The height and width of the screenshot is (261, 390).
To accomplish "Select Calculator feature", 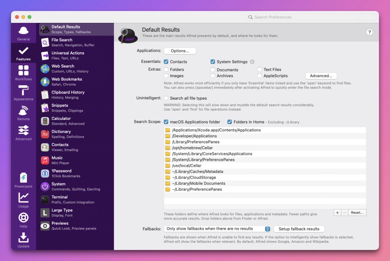I will click(76, 121).
